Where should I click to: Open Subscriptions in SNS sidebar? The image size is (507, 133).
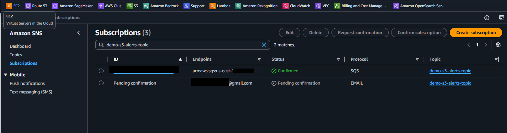23,63
